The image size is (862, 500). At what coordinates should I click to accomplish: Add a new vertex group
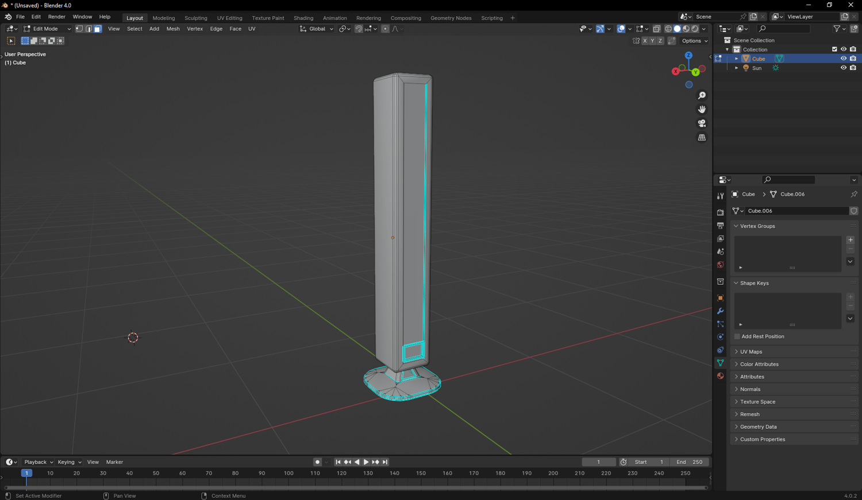tap(850, 240)
